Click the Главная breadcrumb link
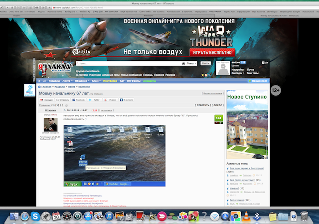This screenshot has width=319, height=224. tap(46, 87)
